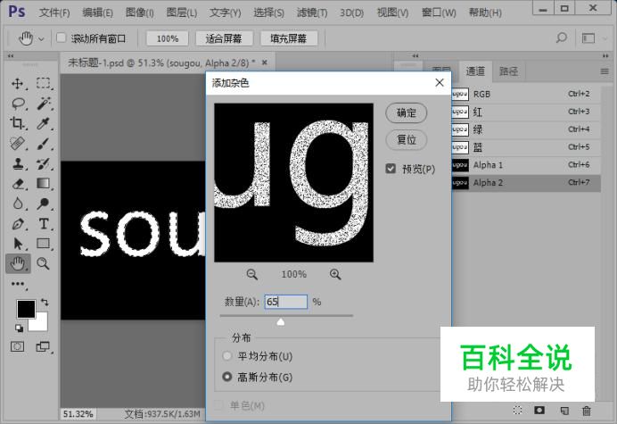The height and width of the screenshot is (424, 617).
Task: Change the screen mode
Action: (43, 346)
